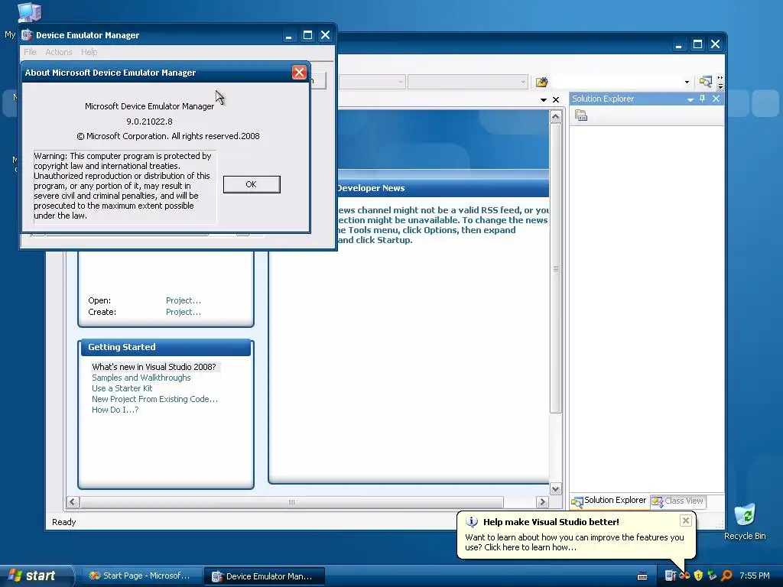Click the horizontal scroll right arrow
783x587 pixels.
tap(542, 501)
